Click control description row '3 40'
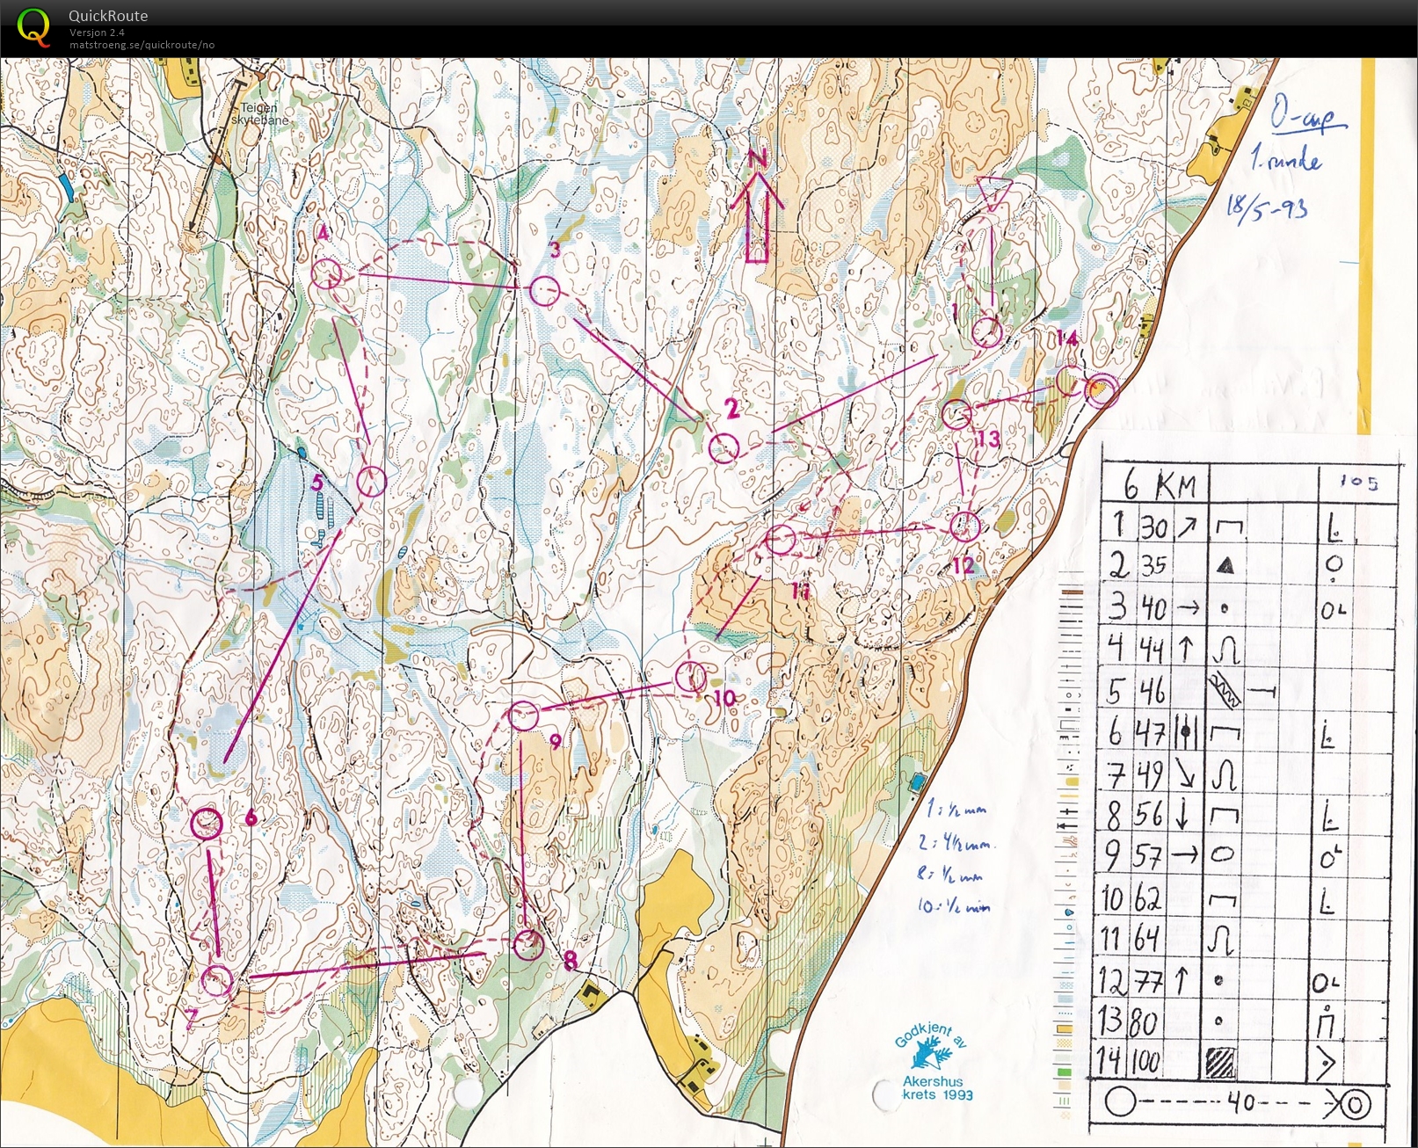1418x1148 pixels. click(1247, 607)
